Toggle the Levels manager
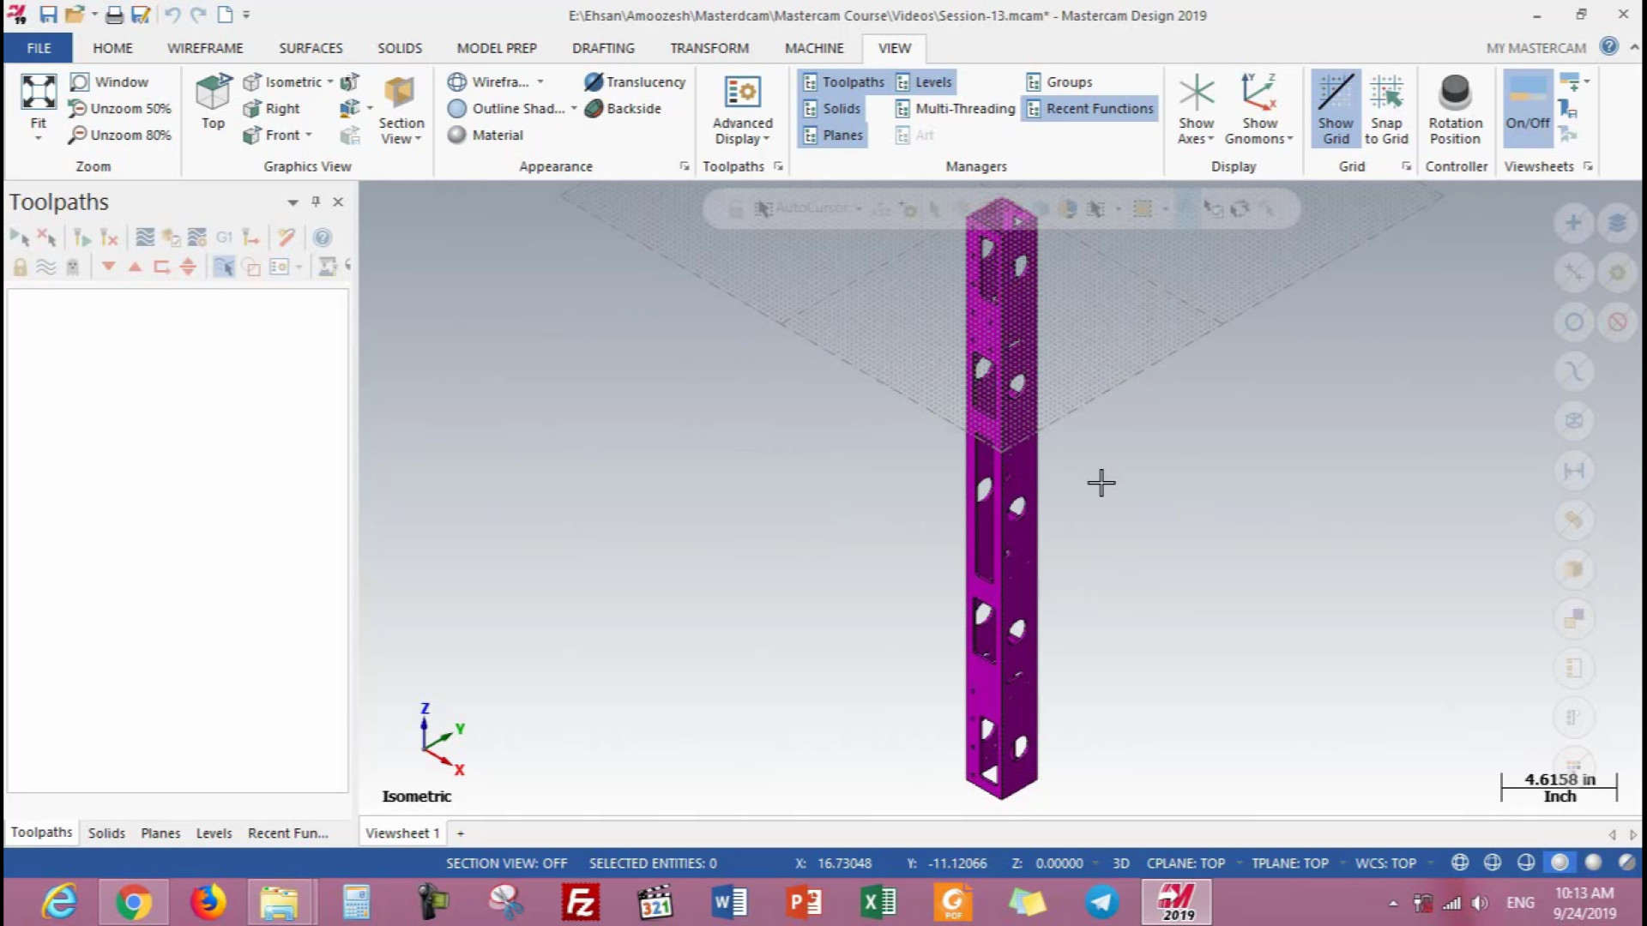The height and width of the screenshot is (926, 1647). click(924, 81)
